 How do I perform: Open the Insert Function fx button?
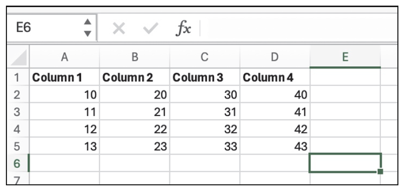click(183, 29)
